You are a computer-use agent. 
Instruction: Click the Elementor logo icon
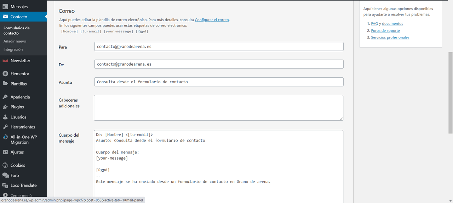[5, 74]
